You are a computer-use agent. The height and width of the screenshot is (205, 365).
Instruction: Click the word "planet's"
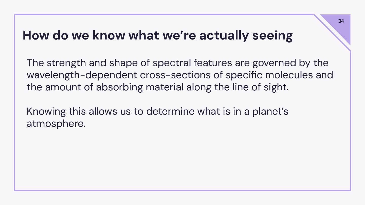point(270,112)
